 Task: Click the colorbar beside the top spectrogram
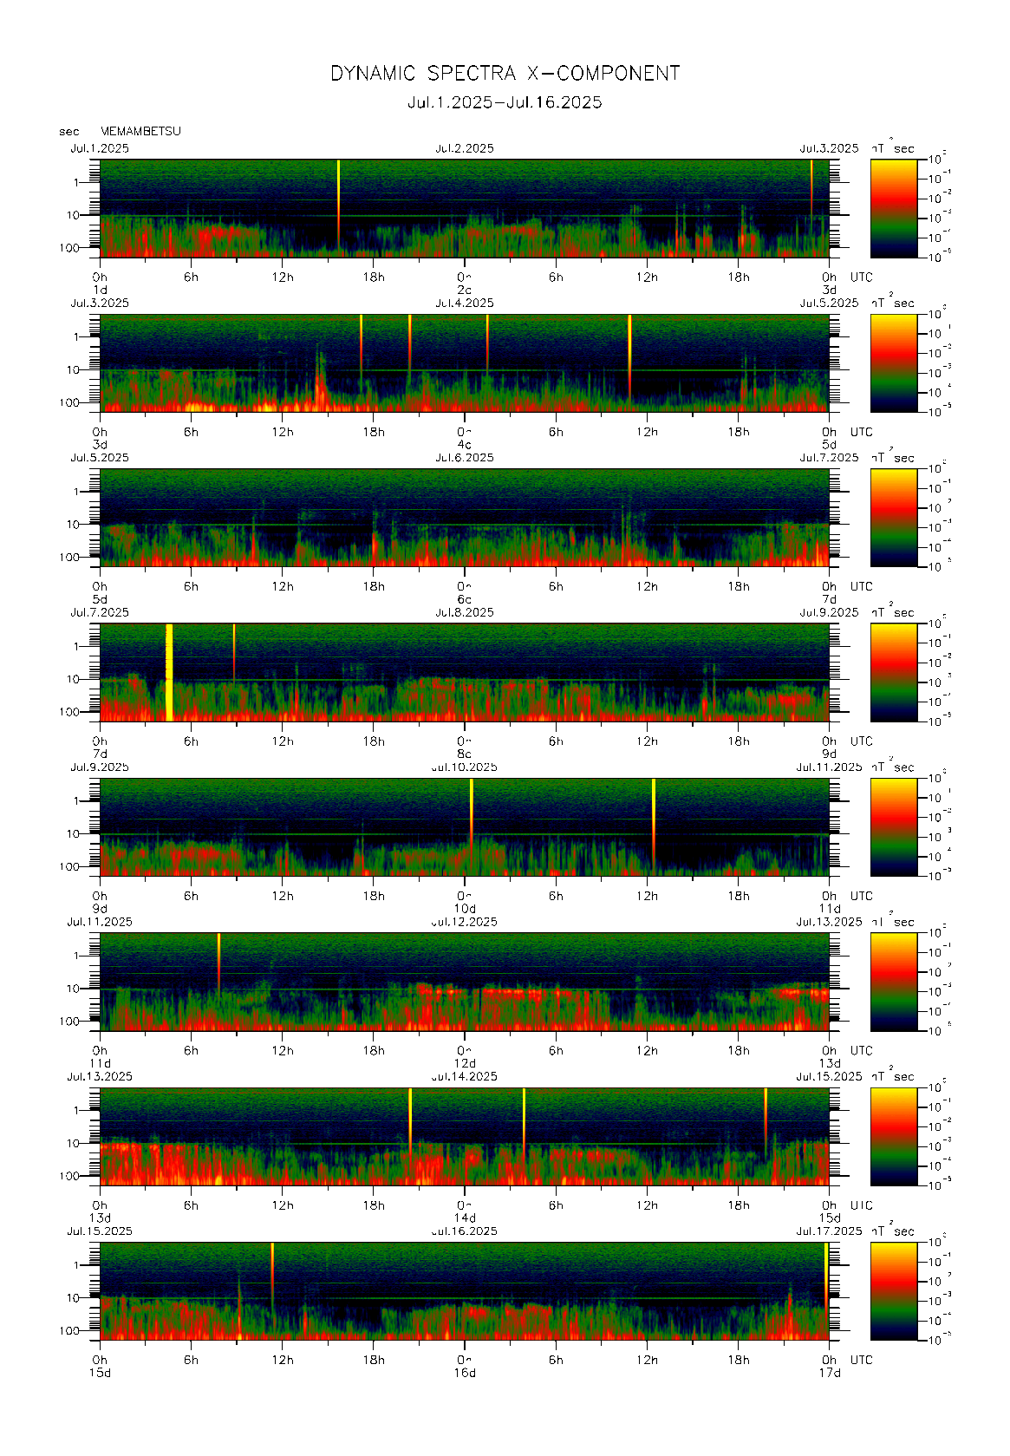pos(893,208)
